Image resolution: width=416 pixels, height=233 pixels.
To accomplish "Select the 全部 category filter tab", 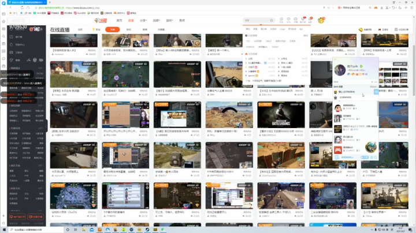I will [x=80, y=29].
